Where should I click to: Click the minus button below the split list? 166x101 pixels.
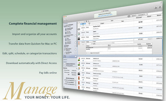pos(88,53)
